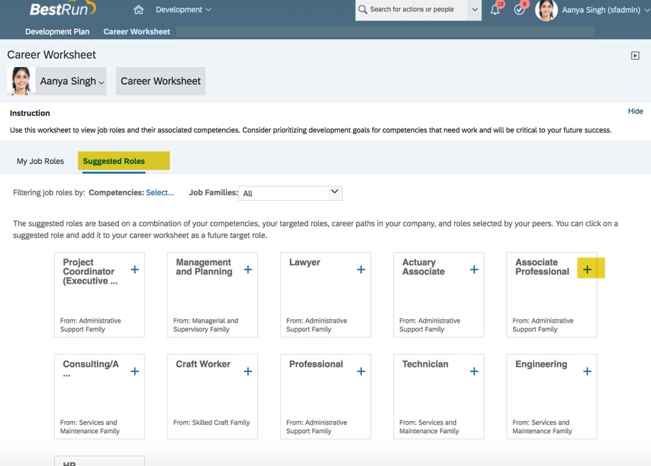Screen dimensions: 651x466
Task: Open the search scope dropdown arrow
Action: (x=474, y=10)
